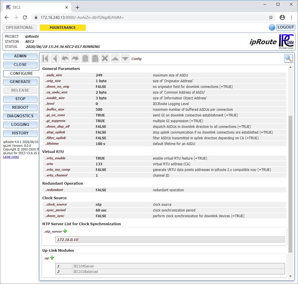298x284 pixels.
Task: Add an up-link module with plus icon
Action: coord(52,258)
